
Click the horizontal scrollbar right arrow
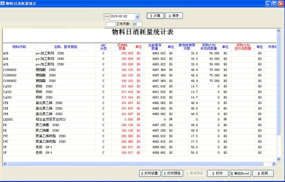273,164
